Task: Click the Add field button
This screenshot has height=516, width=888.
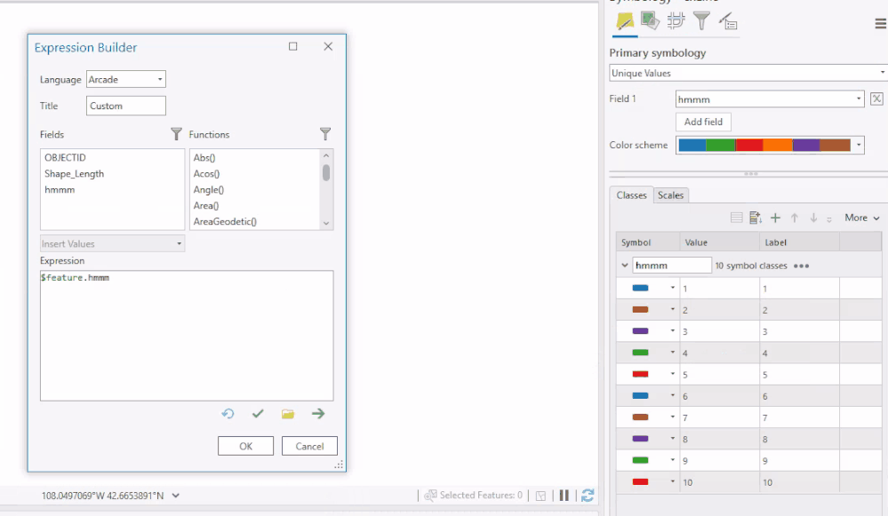Action: 703,122
